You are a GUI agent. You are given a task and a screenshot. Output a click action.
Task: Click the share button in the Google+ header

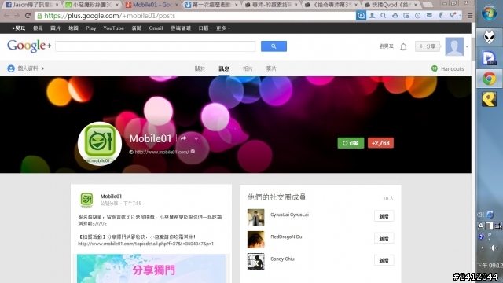pos(428,46)
